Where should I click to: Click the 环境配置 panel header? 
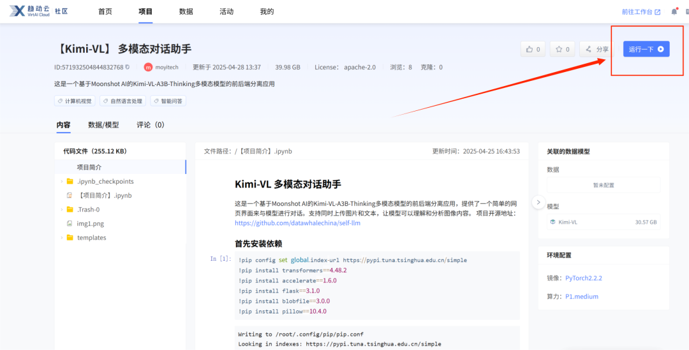559,255
